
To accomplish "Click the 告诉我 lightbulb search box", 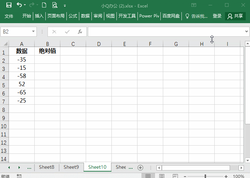I will tap(196, 16).
